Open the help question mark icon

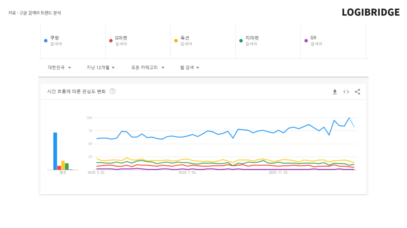[112, 91]
